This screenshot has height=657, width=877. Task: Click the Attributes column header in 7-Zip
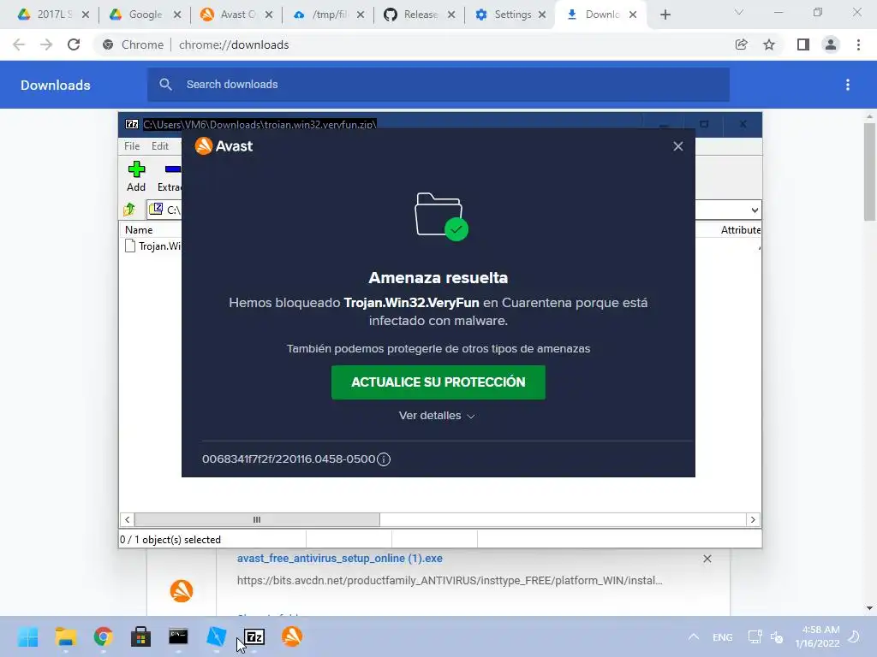point(741,229)
